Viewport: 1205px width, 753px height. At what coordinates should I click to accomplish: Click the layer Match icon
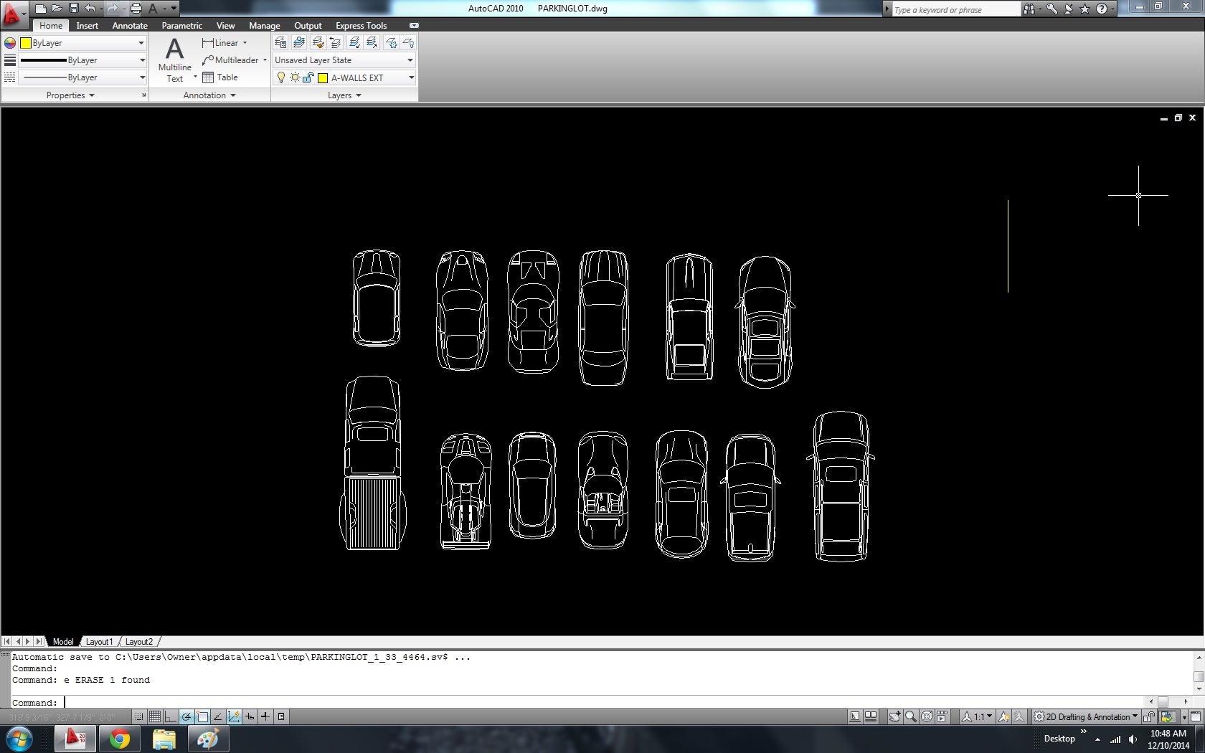(x=318, y=43)
